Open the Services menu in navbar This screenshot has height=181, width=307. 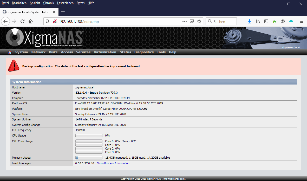(x=83, y=52)
